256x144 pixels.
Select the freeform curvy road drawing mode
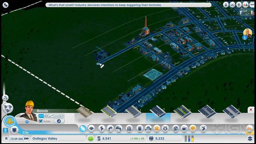(x=56, y=116)
